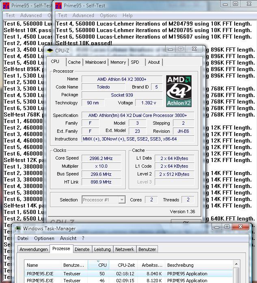257x283 pixels.
Task: Click the Name field showing AMD Athlon 64 X2 3800+
Action: [x=122, y=79]
